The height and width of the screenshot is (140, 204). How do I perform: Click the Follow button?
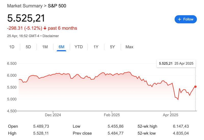(x=186, y=19)
